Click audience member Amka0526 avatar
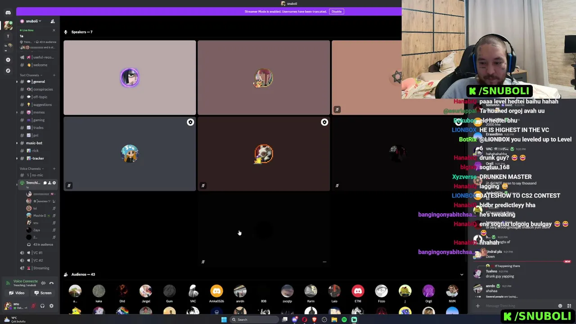Viewport: 576px width, 324px height. point(216,291)
